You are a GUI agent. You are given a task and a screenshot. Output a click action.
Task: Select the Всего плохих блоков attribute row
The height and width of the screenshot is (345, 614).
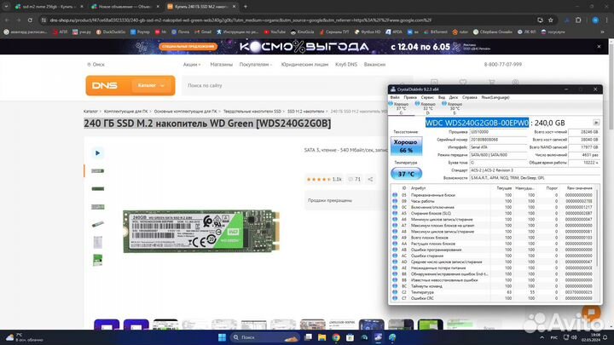[x=494, y=238]
